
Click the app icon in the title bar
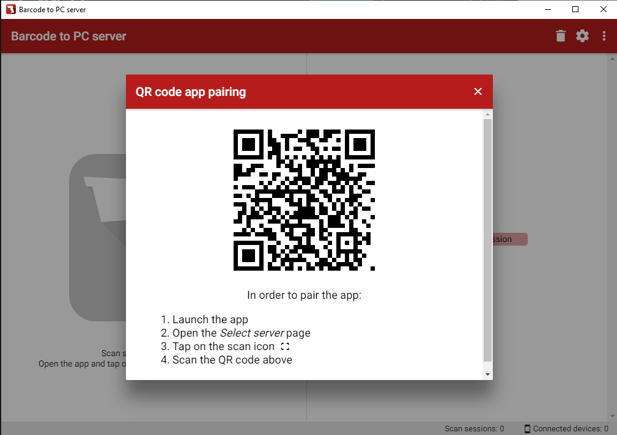(10, 9)
